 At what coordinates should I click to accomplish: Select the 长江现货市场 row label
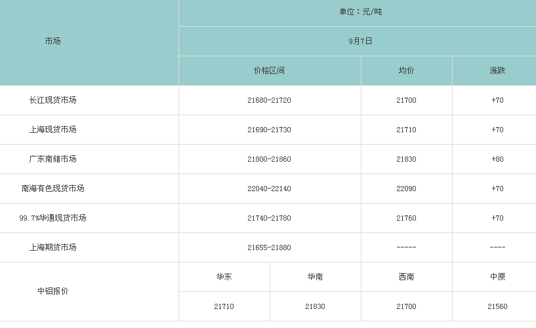(52, 100)
